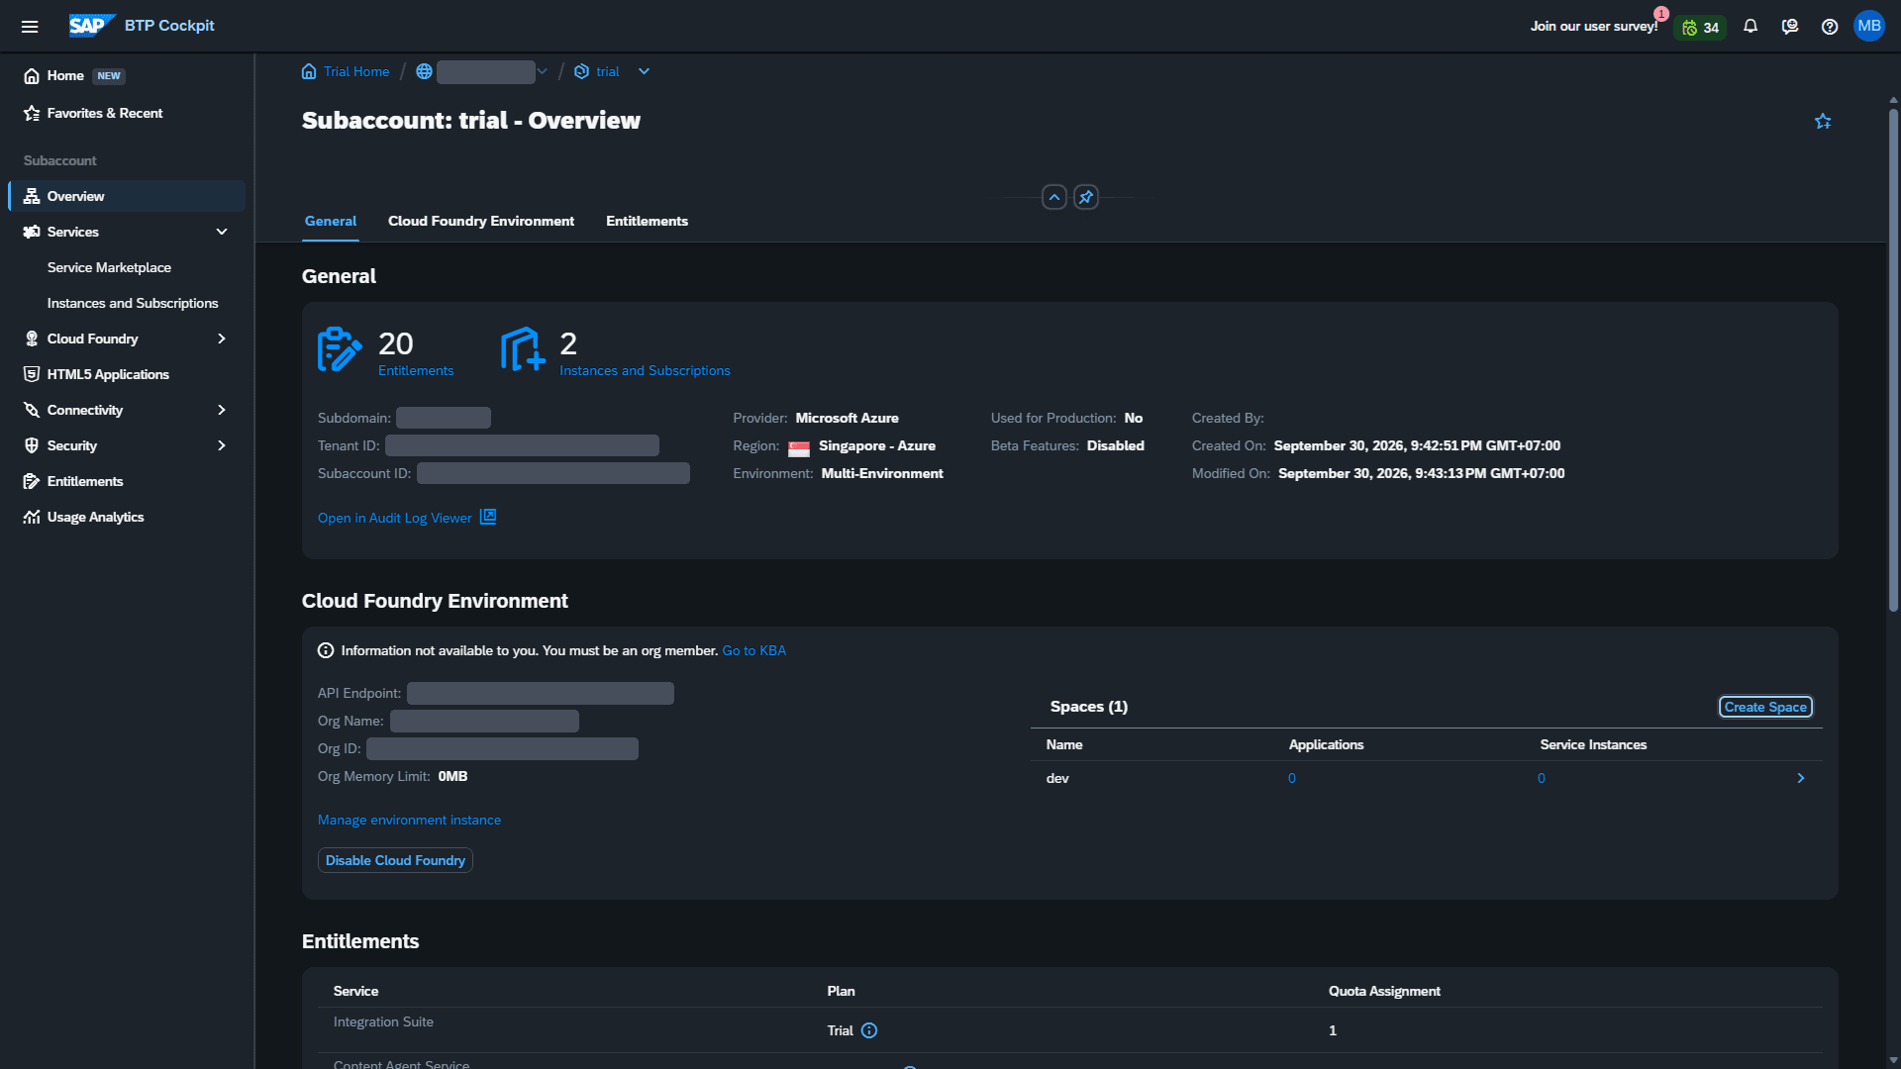
Task: Toggle the hamburger navigation menu
Action: (30, 27)
